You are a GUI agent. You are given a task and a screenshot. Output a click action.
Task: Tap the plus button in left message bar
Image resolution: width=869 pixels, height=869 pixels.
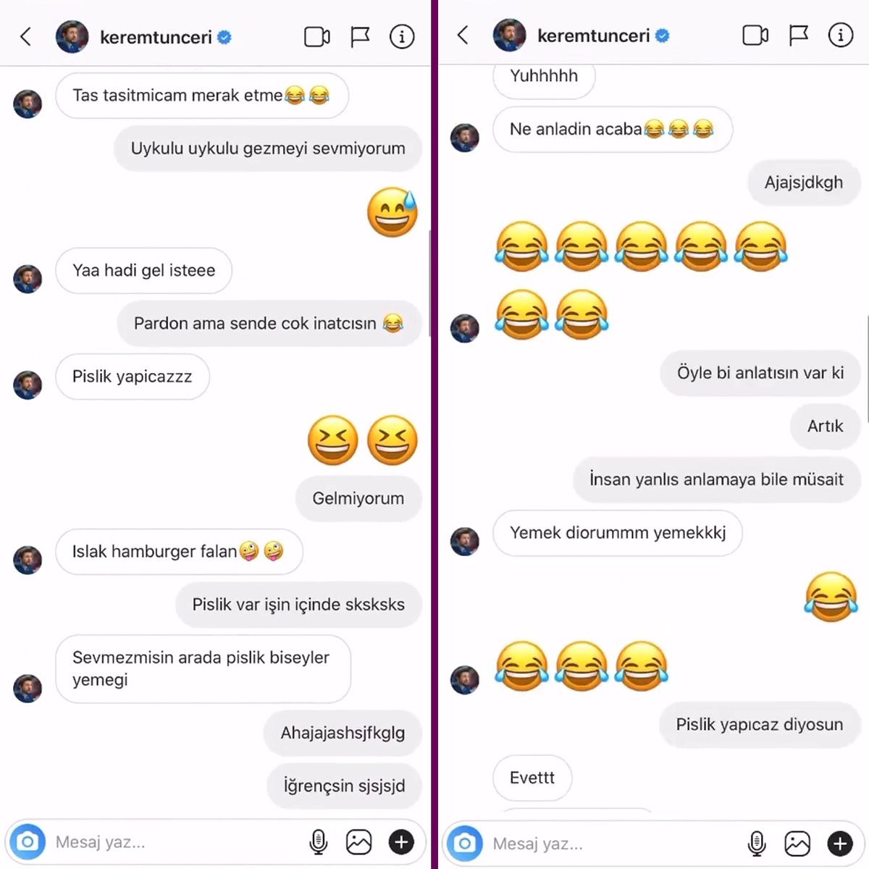401,841
